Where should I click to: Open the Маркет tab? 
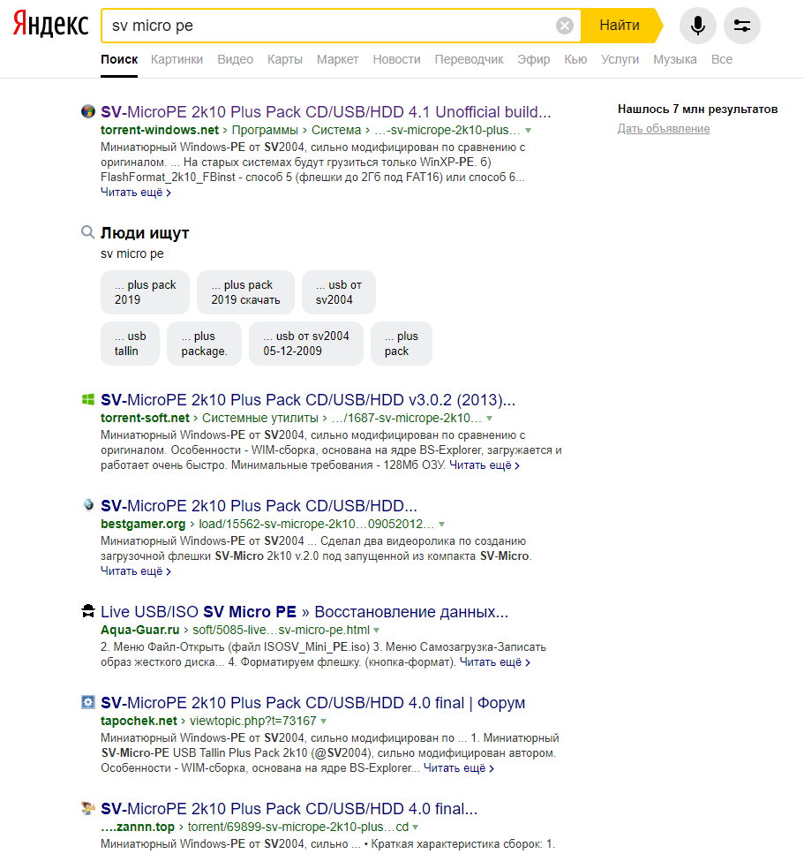pos(337,59)
